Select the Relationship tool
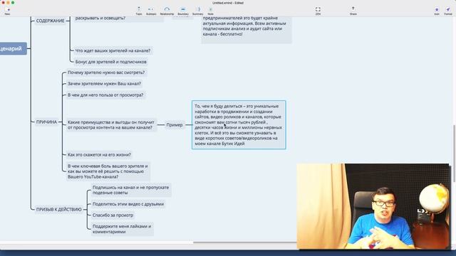The image size is (456, 256). (x=167, y=11)
